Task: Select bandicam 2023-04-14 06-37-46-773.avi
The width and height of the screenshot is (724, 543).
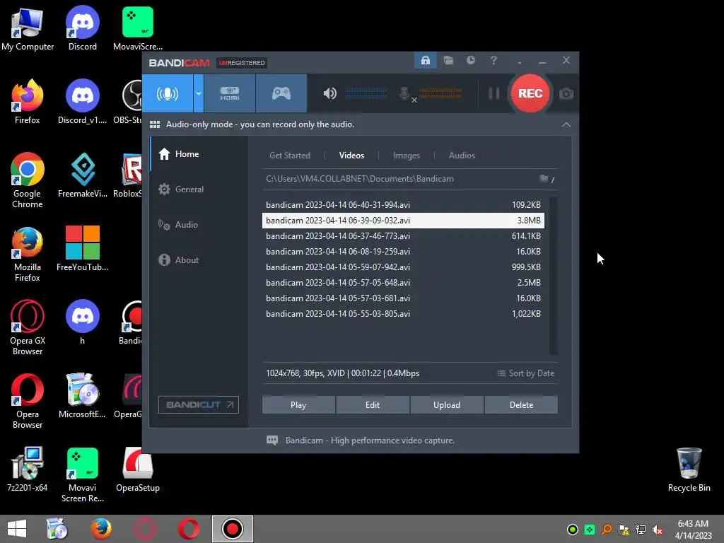Action: click(x=403, y=236)
